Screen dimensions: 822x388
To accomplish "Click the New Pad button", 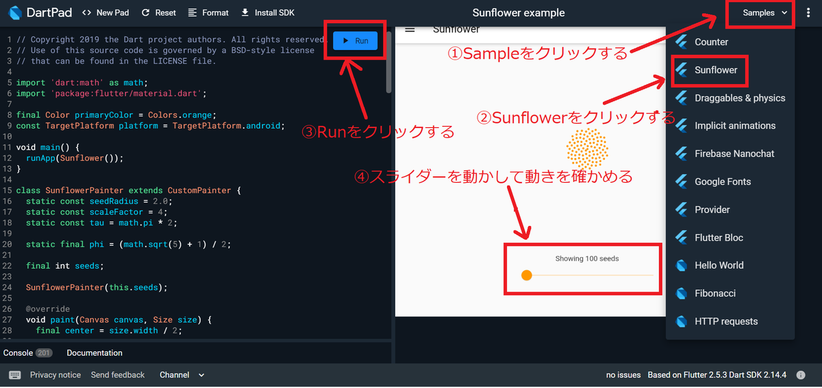I will 107,13.
